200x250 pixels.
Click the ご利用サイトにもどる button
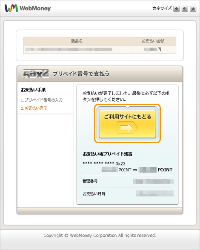click(127, 123)
